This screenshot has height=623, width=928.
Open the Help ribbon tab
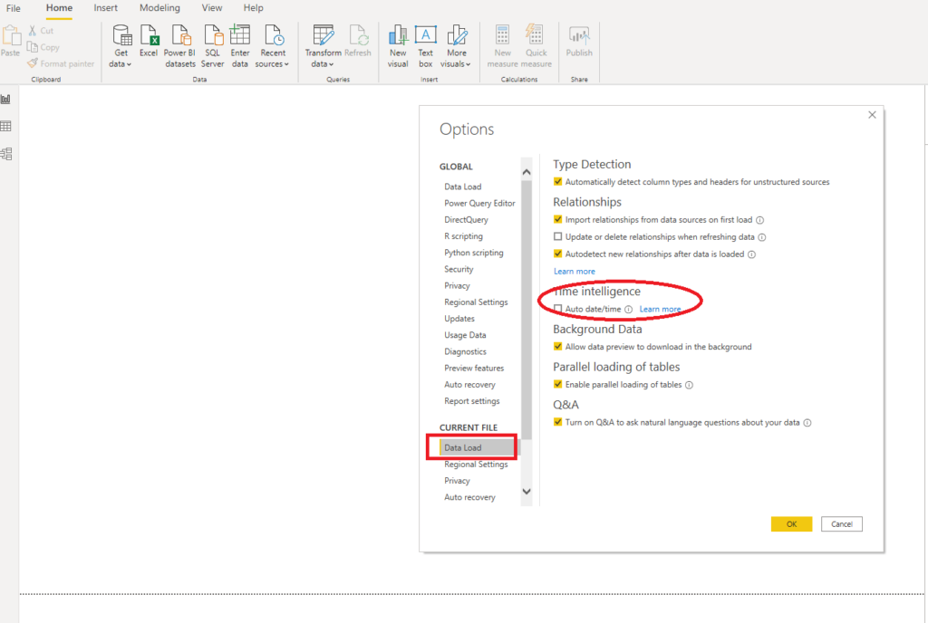click(x=254, y=8)
